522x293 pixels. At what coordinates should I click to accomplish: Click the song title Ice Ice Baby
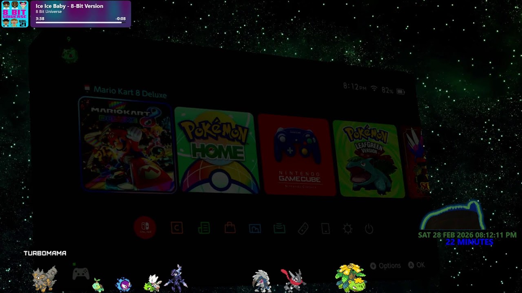[69, 6]
